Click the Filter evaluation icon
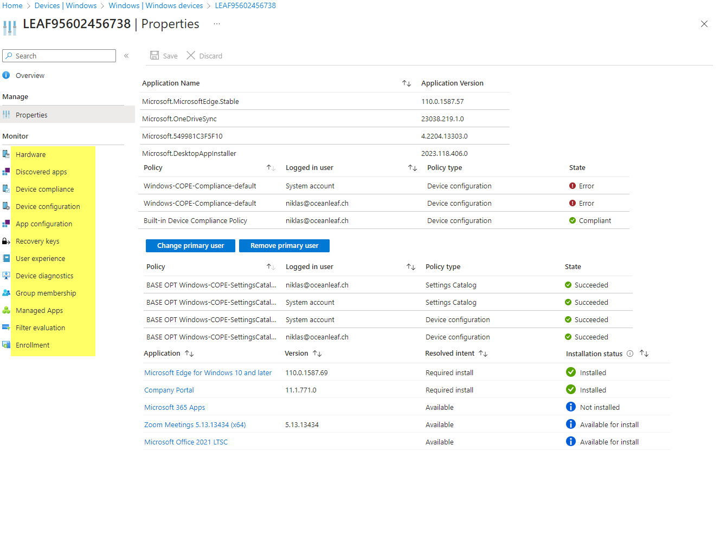The height and width of the screenshot is (543, 720). click(x=6, y=328)
